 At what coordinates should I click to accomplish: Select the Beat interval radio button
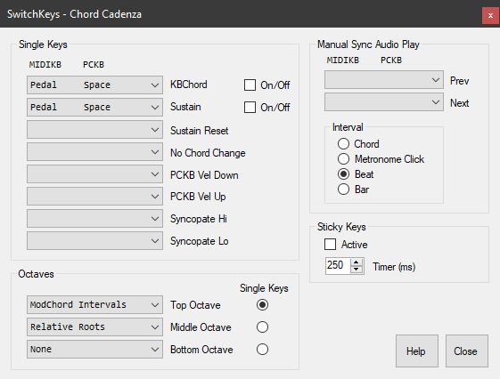coord(343,174)
